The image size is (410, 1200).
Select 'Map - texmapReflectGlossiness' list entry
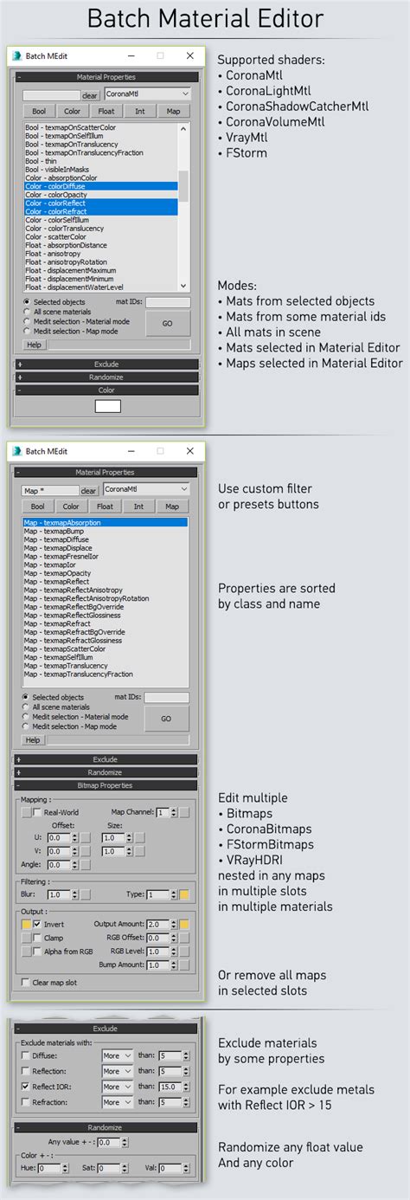(106, 616)
